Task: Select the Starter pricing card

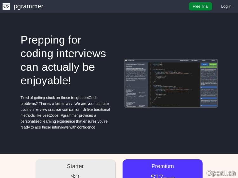Action: coord(75,168)
